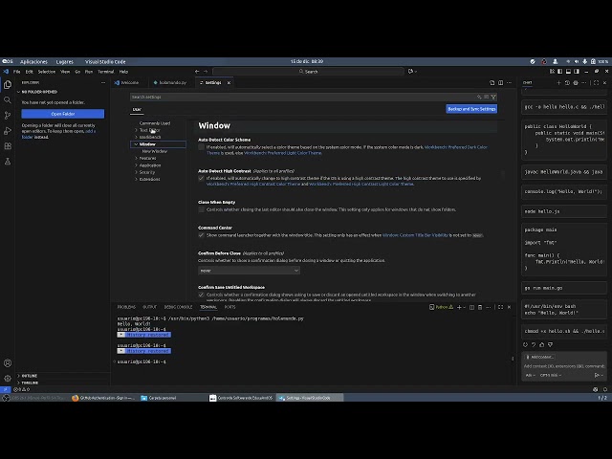Open Settings JSON file icon in editor toolbar
This screenshot has height=459, width=612.
click(492, 83)
